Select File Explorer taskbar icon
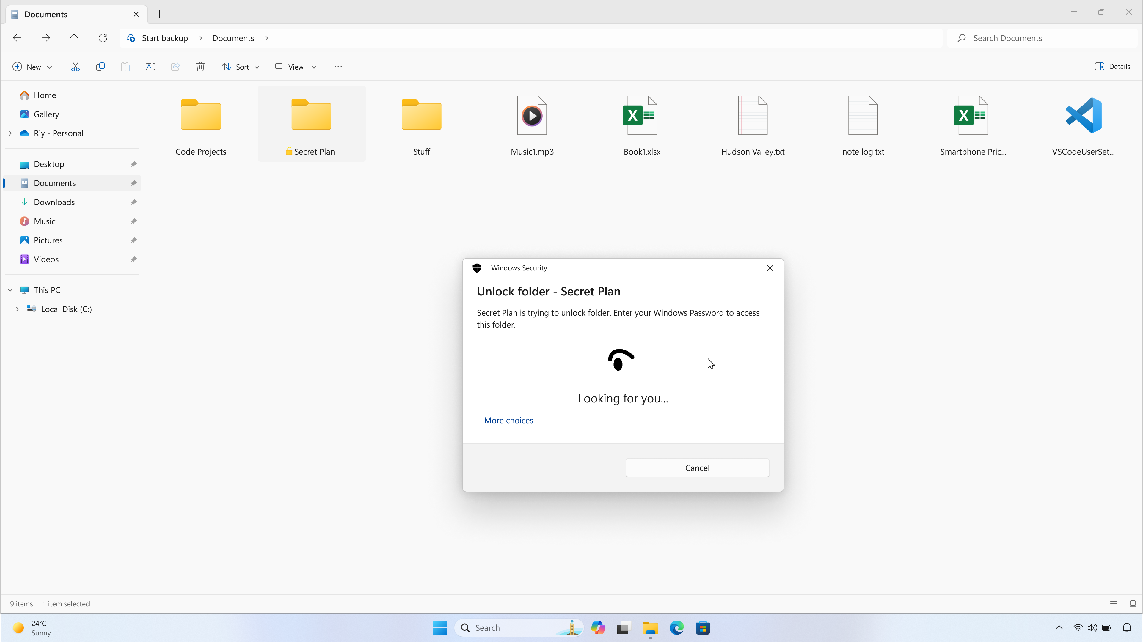This screenshot has height=642, width=1143. point(650,628)
